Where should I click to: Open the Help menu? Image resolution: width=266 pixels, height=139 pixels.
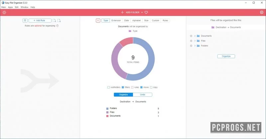tap(33, 7)
